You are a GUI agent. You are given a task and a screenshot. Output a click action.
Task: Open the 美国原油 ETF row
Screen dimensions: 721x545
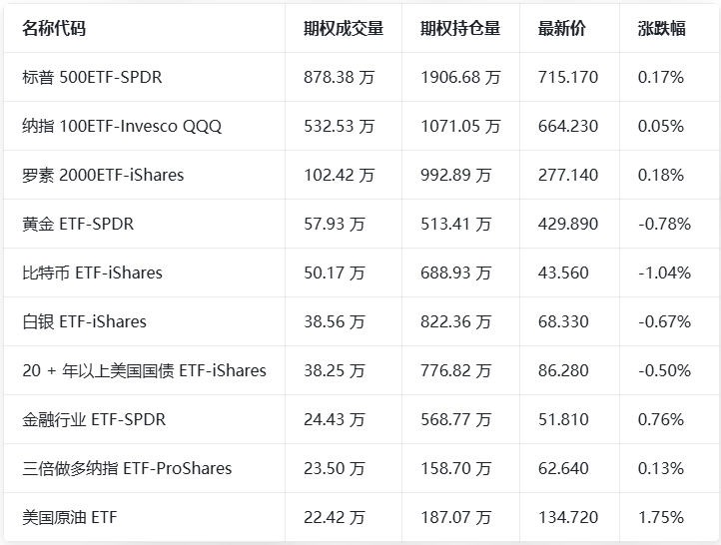[69, 517]
